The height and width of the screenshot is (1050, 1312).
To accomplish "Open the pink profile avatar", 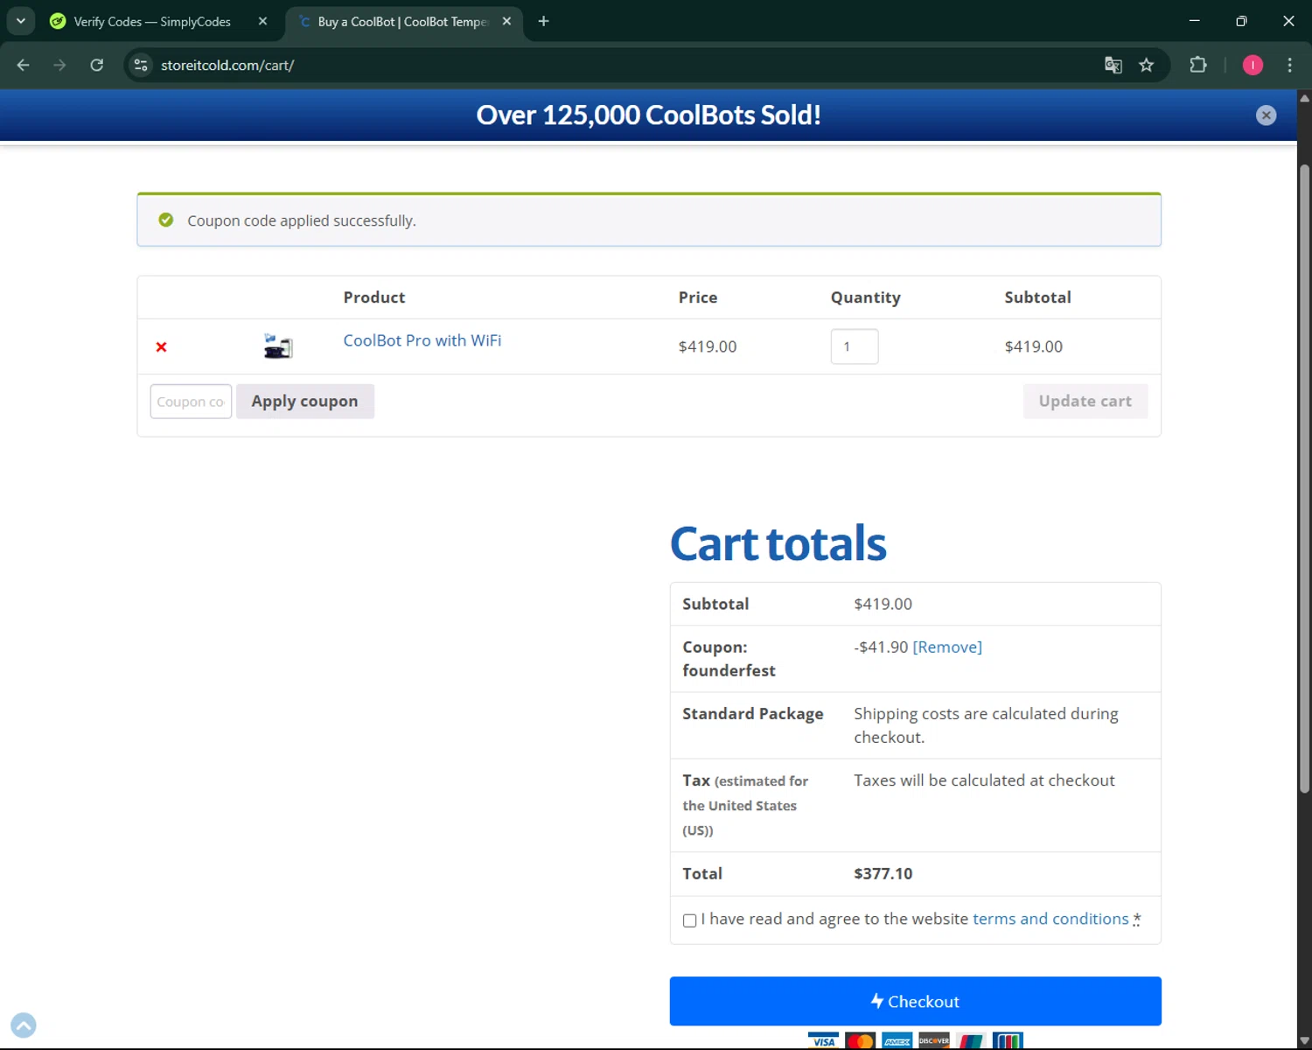I will coord(1253,65).
